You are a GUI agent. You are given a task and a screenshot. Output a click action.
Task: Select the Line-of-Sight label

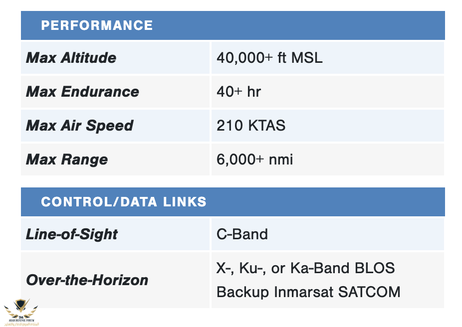click(72, 235)
